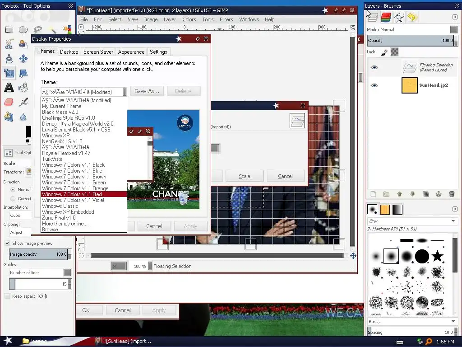Open the brush filter tag dropdown
The width and height of the screenshot is (462, 347).
(453, 221)
